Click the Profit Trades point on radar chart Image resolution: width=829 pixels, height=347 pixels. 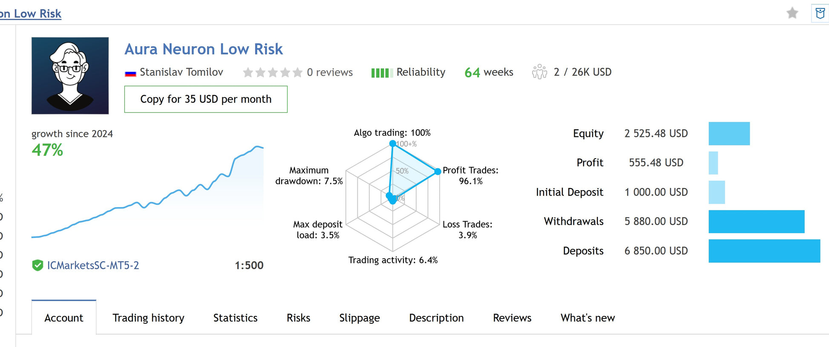438,171
